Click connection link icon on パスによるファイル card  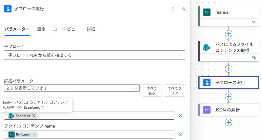coord(254,57)
